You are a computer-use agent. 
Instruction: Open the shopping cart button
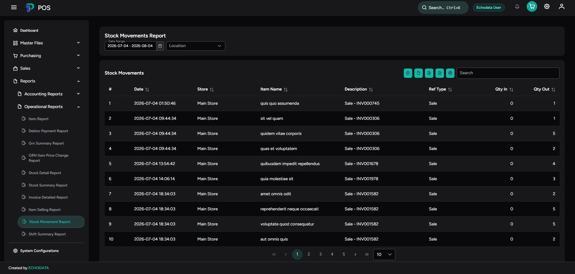click(532, 7)
